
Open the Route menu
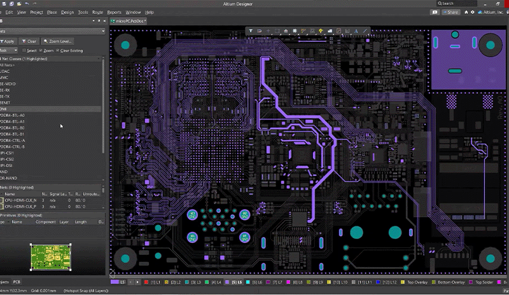coord(97,12)
